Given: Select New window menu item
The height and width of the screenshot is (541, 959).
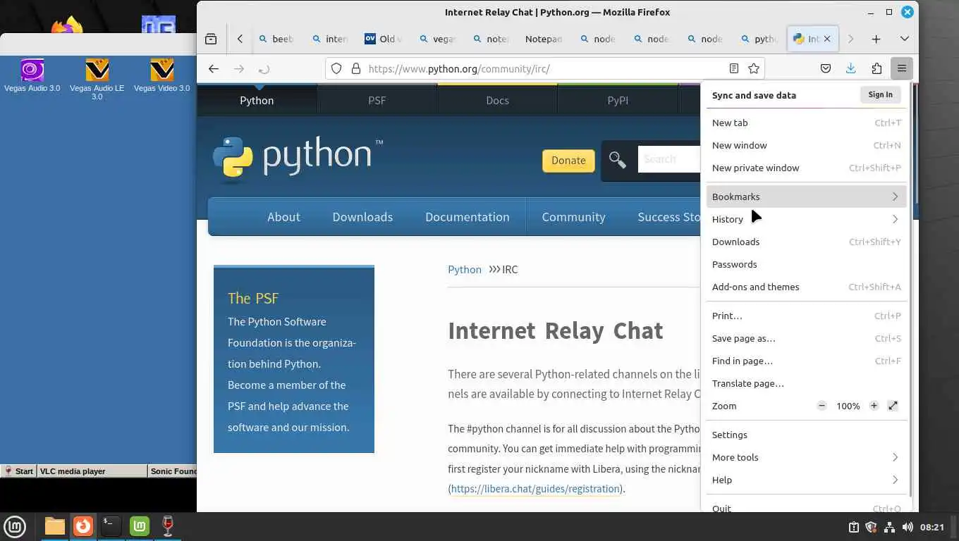Looking at the screenshot, I should tap(806, 145).
